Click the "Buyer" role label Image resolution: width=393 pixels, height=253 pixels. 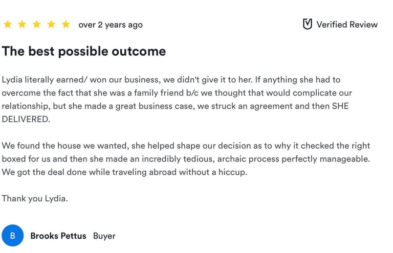click(x=104, y=236)
